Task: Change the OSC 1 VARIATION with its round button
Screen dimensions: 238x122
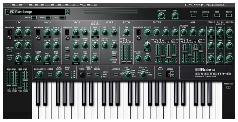Action: (38, 38)
